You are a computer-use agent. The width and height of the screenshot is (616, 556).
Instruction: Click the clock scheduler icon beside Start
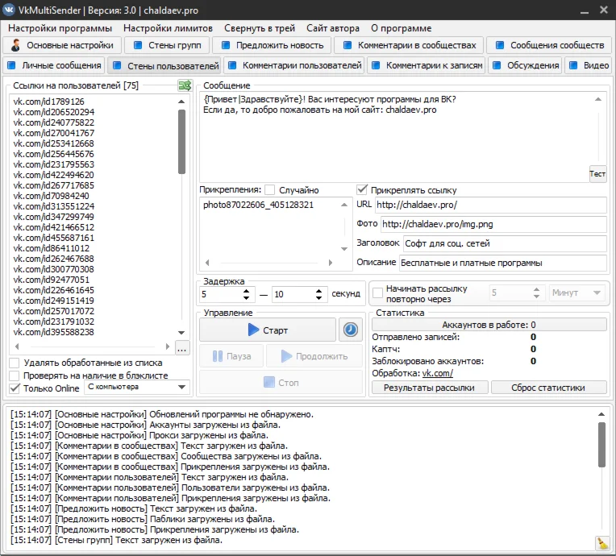click(x=350, y=330)
